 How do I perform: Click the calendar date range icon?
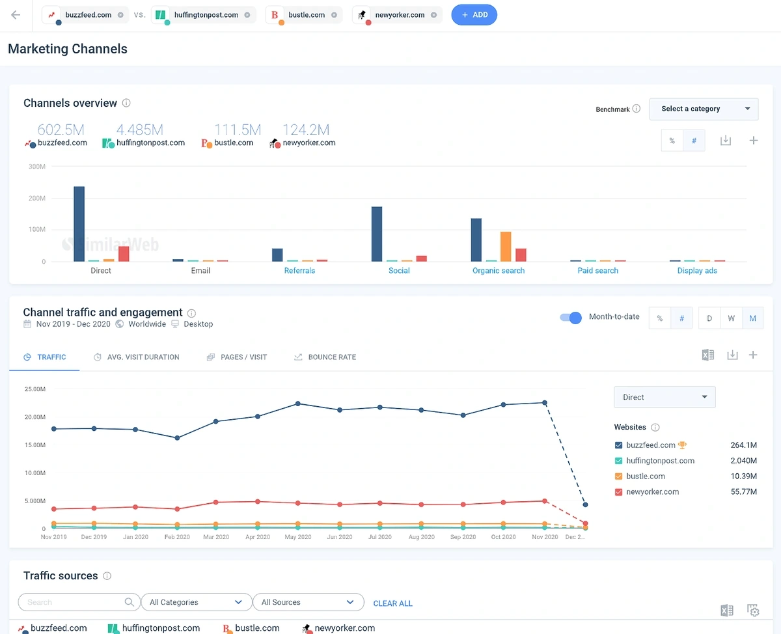pos(27,324)
